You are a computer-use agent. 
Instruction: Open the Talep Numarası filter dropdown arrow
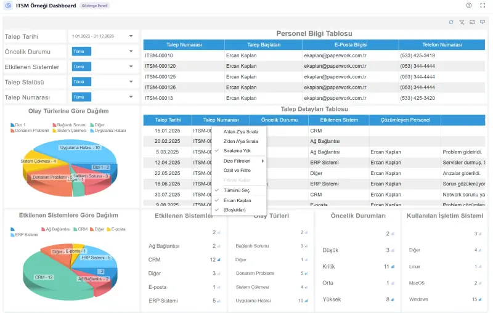tap(131, 97)
